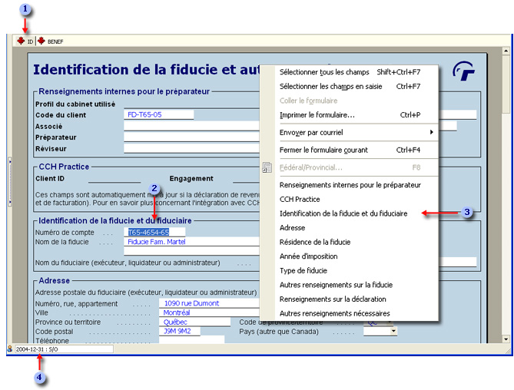Jump to the Adresse section in menu
The height and width of the screenshot is (390, 514).
tap(350, 227)
